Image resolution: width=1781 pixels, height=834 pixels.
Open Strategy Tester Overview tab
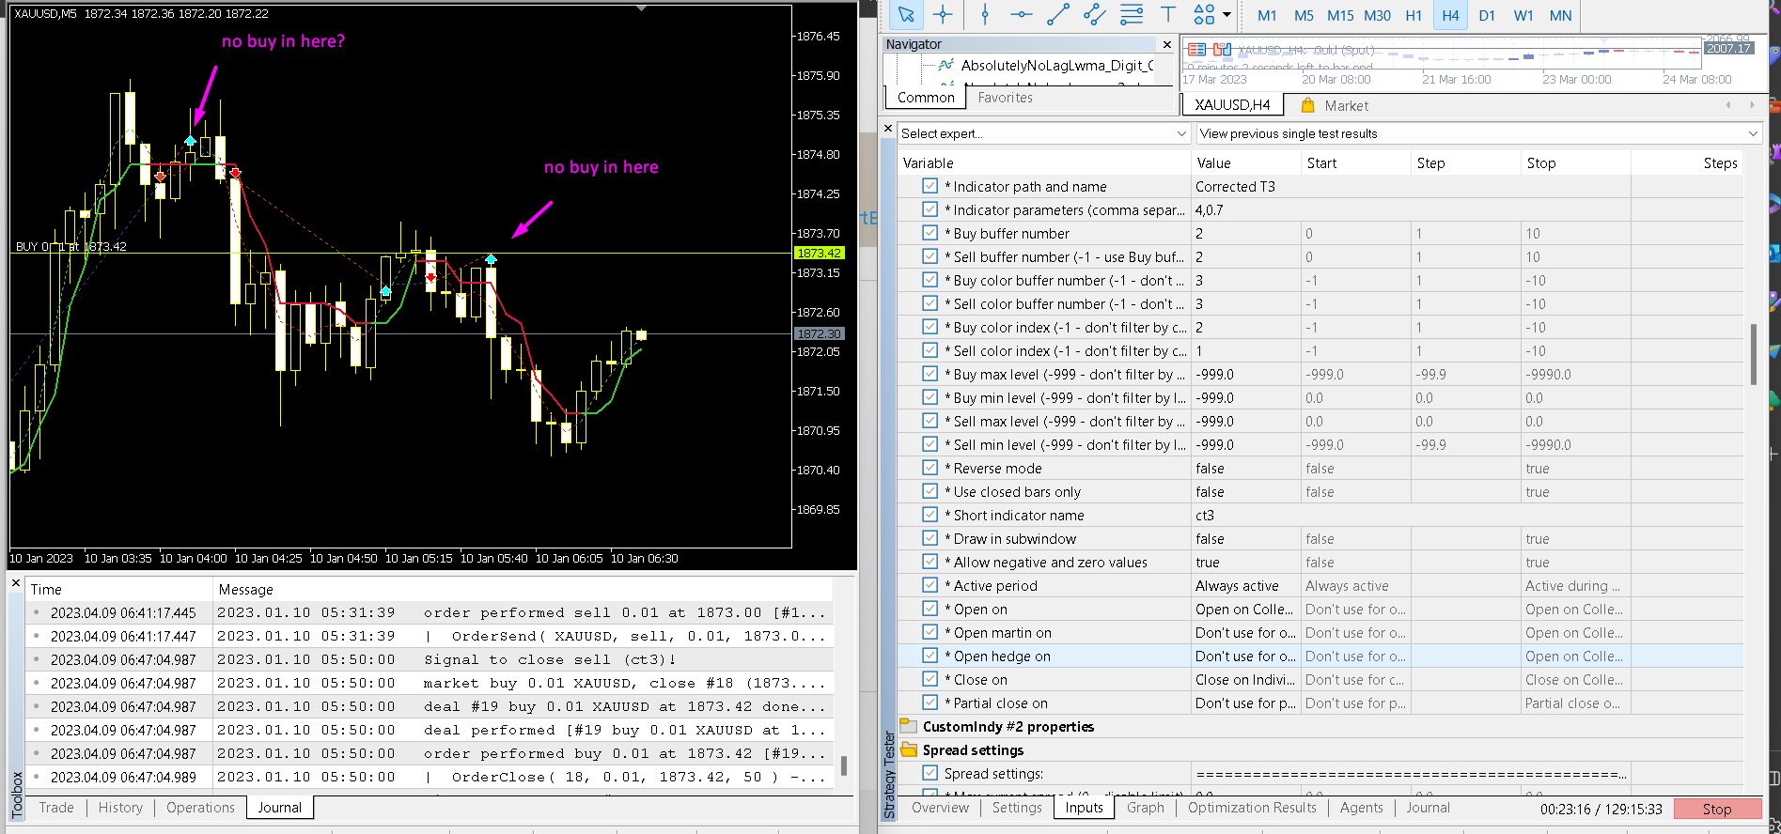[x=940, y=808]
